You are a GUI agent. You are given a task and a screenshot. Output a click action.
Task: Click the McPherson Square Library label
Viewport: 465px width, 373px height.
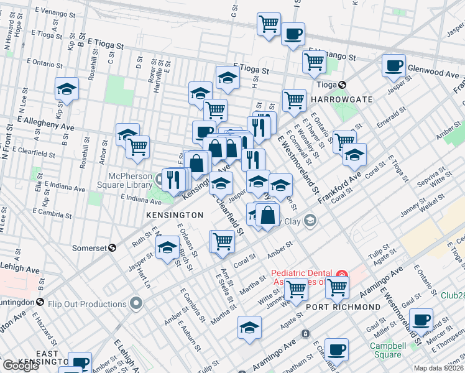coord(124,180)
